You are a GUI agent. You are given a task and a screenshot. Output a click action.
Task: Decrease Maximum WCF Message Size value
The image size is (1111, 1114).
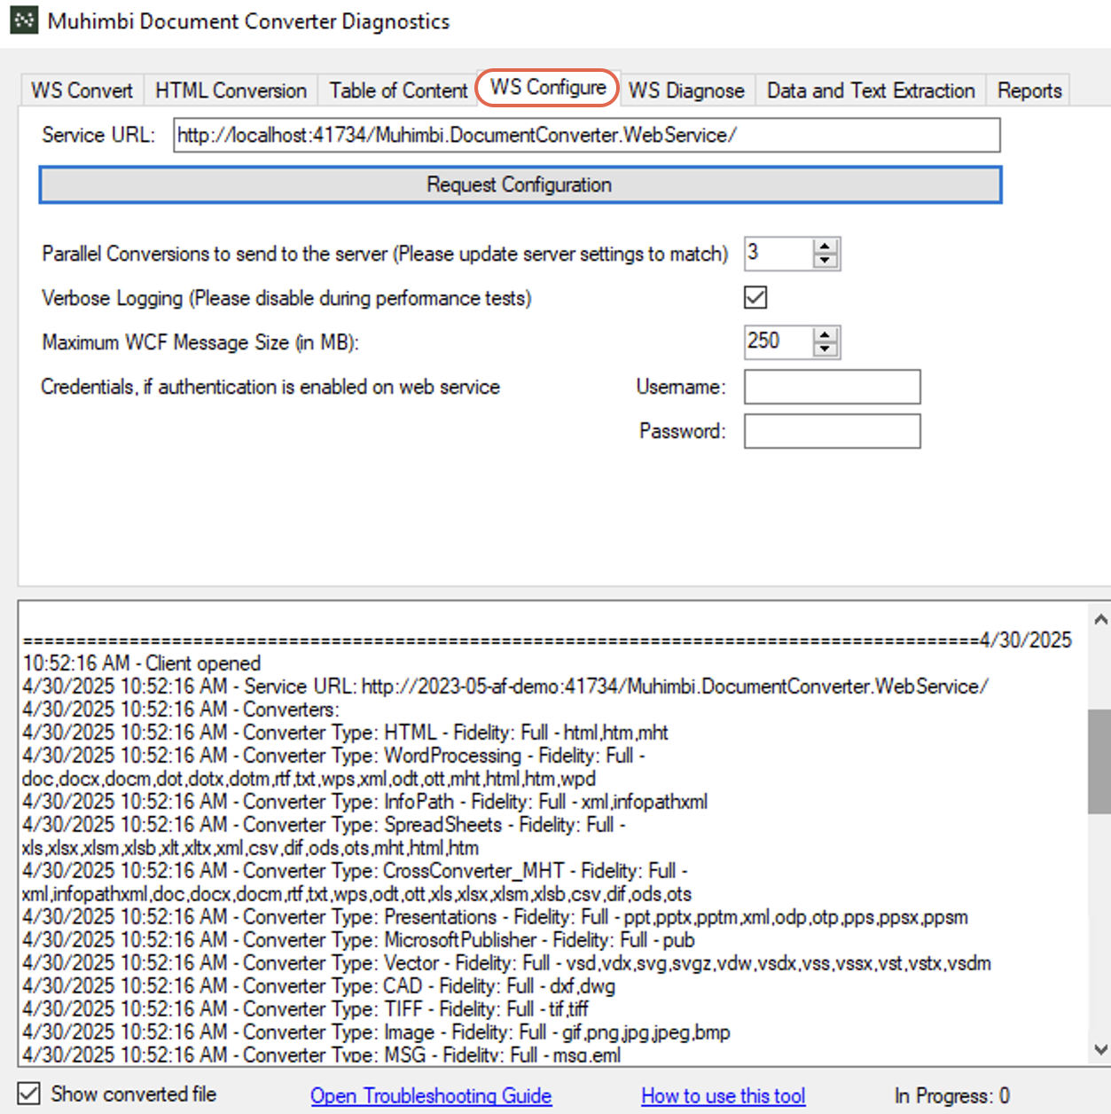pyautogui.click(x=825, y=349)
